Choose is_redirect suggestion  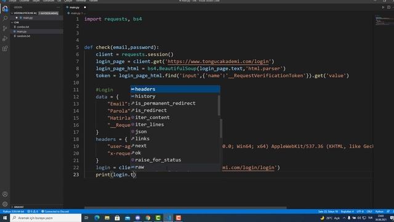[175, 110]
